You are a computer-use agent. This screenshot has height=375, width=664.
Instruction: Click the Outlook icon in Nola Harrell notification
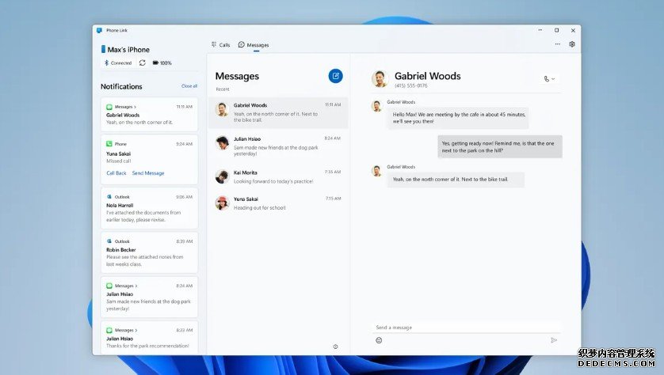point(109,196)
